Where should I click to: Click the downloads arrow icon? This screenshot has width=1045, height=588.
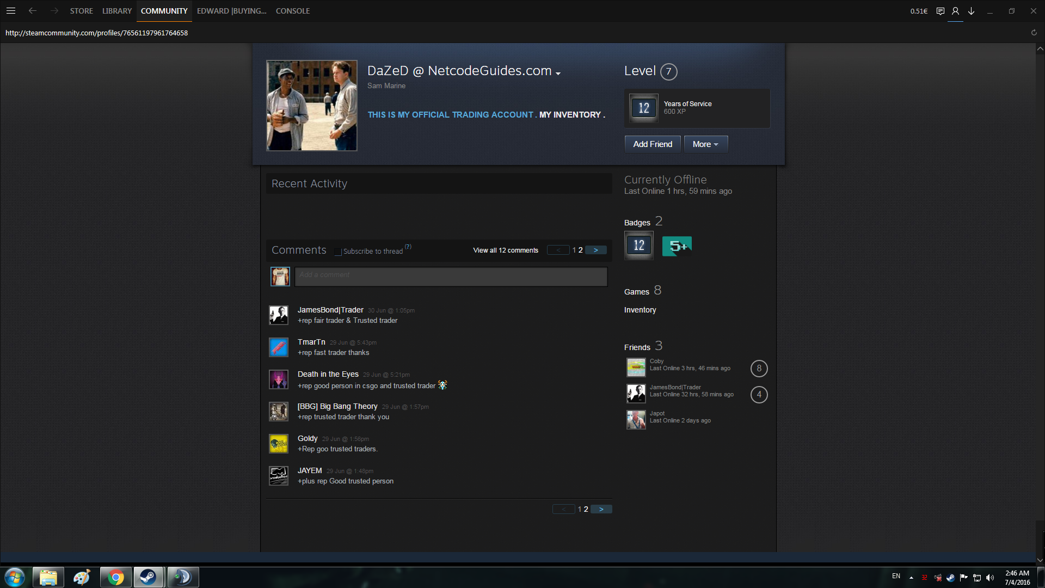(x=971, y=11)
